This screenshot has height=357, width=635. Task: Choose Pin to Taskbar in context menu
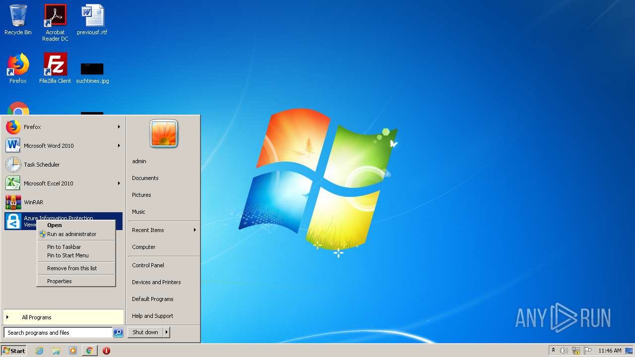click(x=76, y=247)
